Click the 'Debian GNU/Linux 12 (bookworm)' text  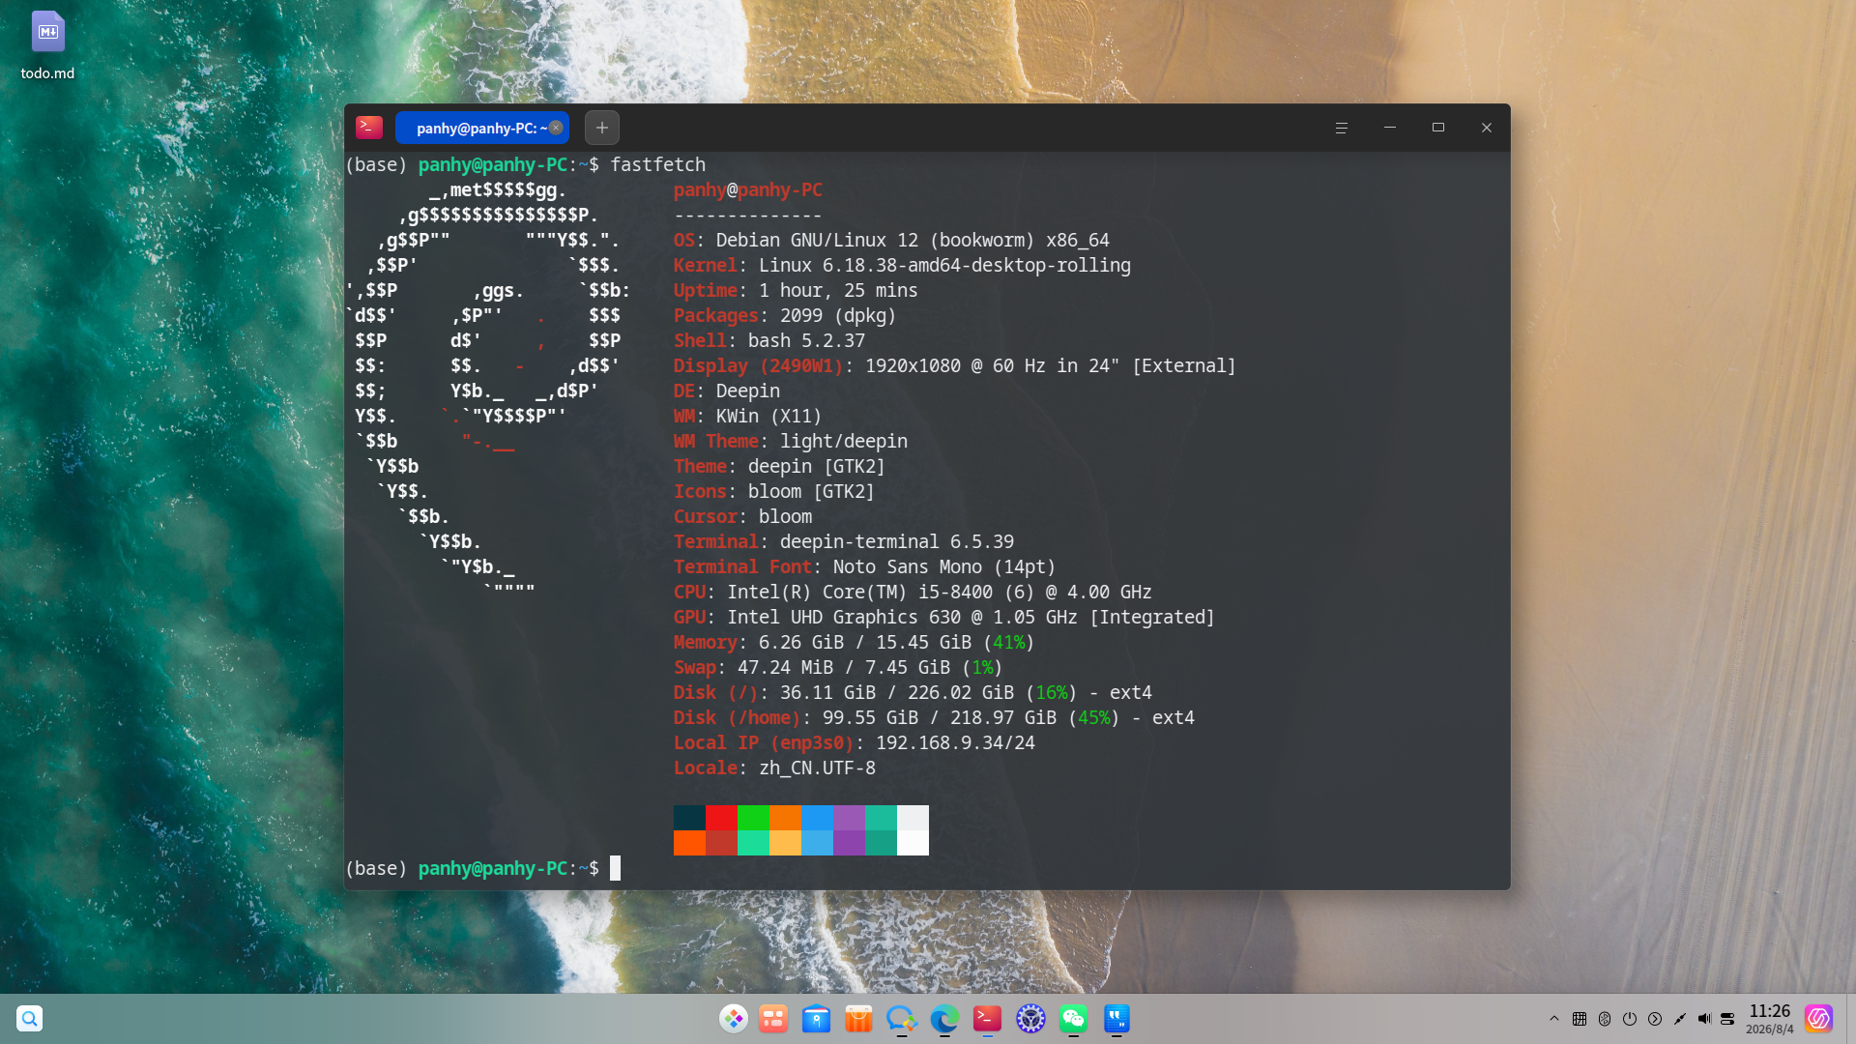pyautogui.click(x=875, y=240)
